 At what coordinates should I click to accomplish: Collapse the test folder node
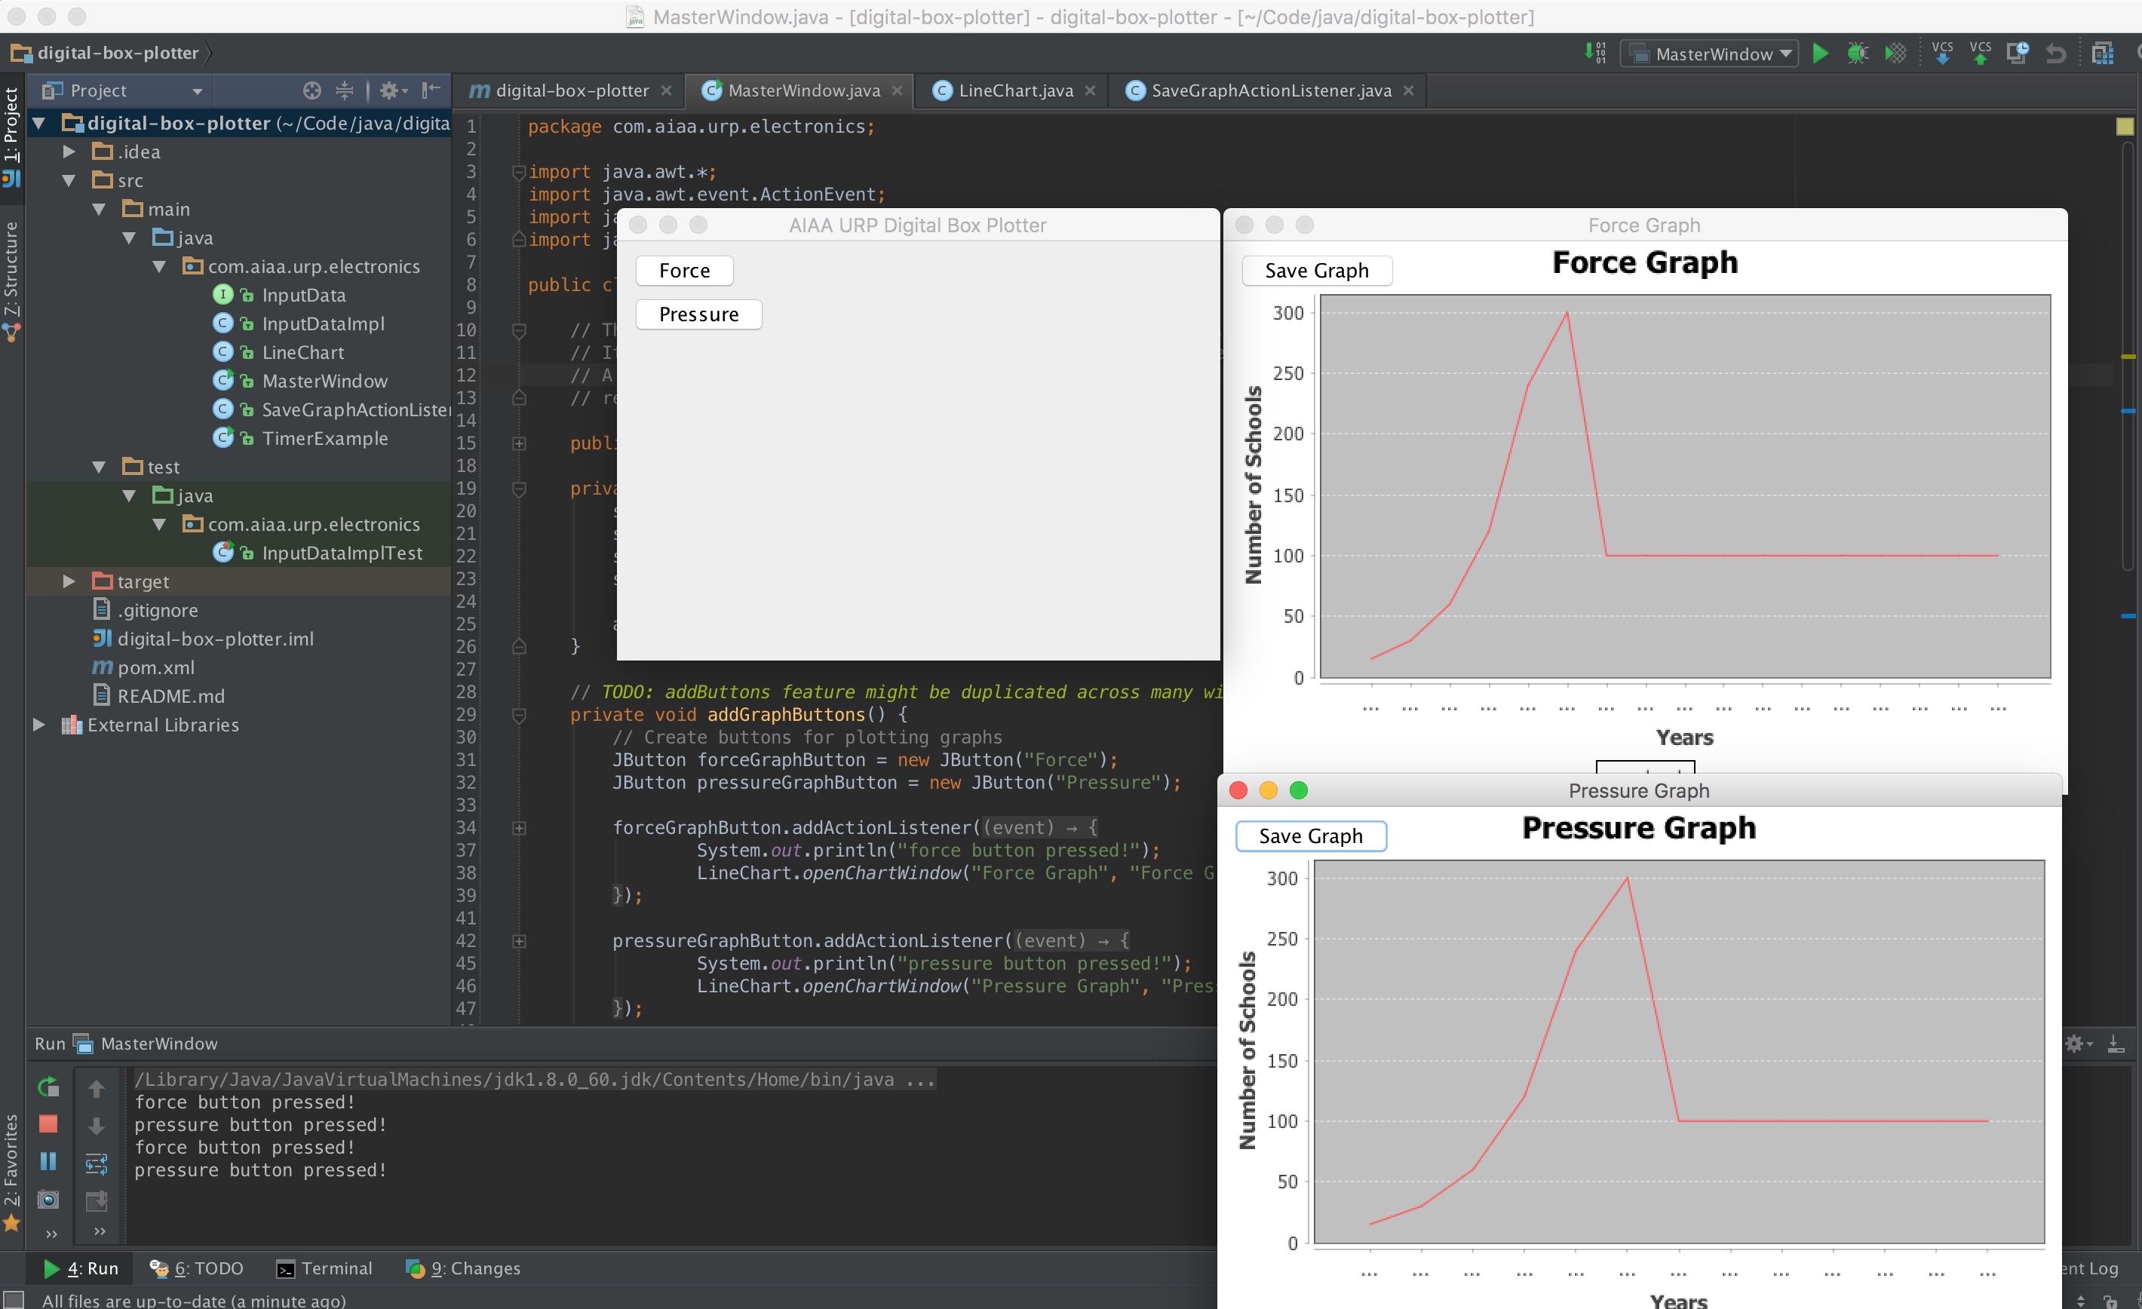[x=99, y=467]
